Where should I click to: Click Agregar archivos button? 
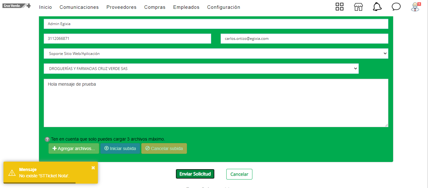(x=74, y=148)
